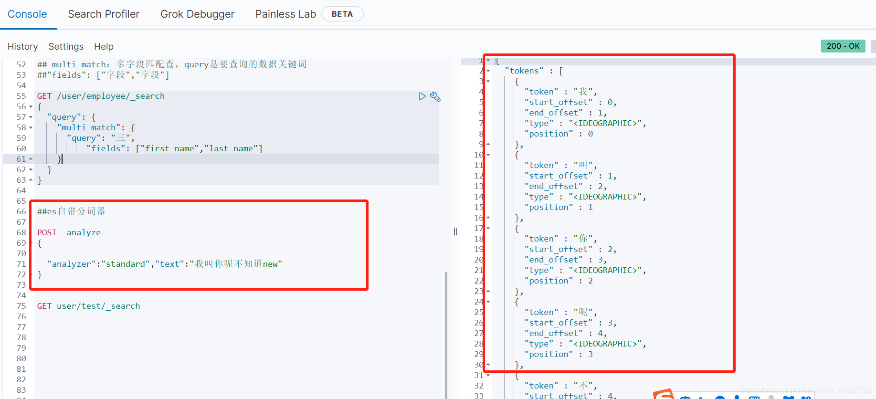This screenshot has height=399, width=876.
Task: Toggle the fold arrow at response line 16
Action: [x=488, y=218]
